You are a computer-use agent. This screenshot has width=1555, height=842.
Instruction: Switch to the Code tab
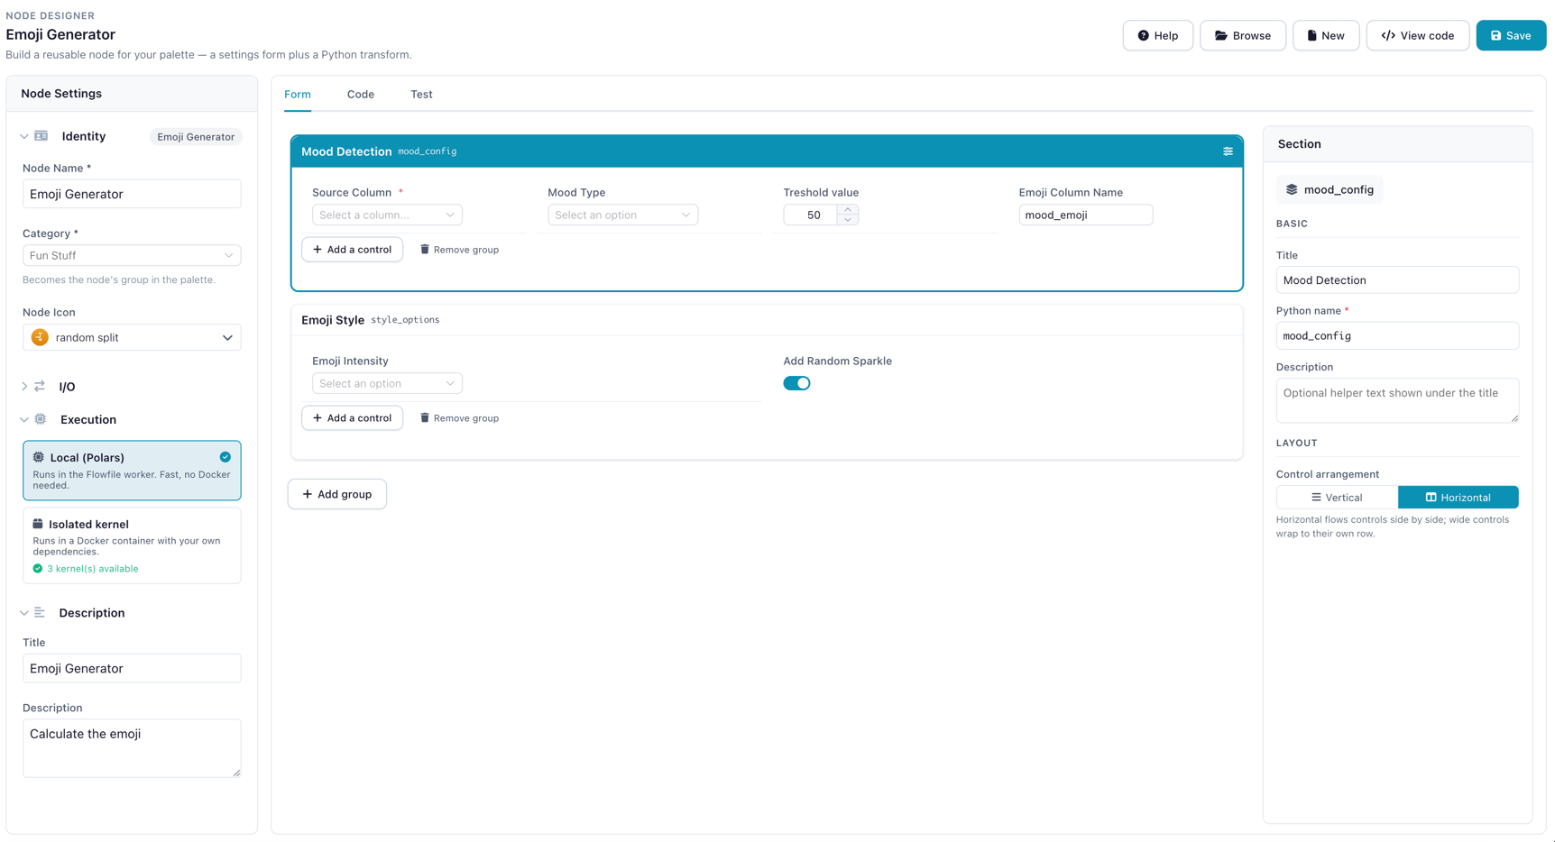click(x=361, y=95)
